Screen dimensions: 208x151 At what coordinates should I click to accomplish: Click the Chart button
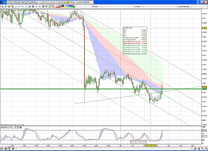point(11,2)
